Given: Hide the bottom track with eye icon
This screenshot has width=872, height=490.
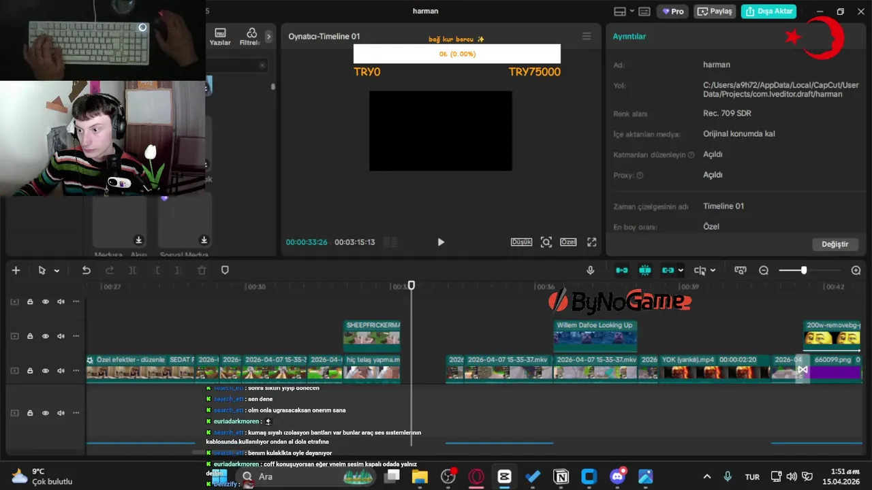Looking at the screenshot, I should tap(46, 413).
